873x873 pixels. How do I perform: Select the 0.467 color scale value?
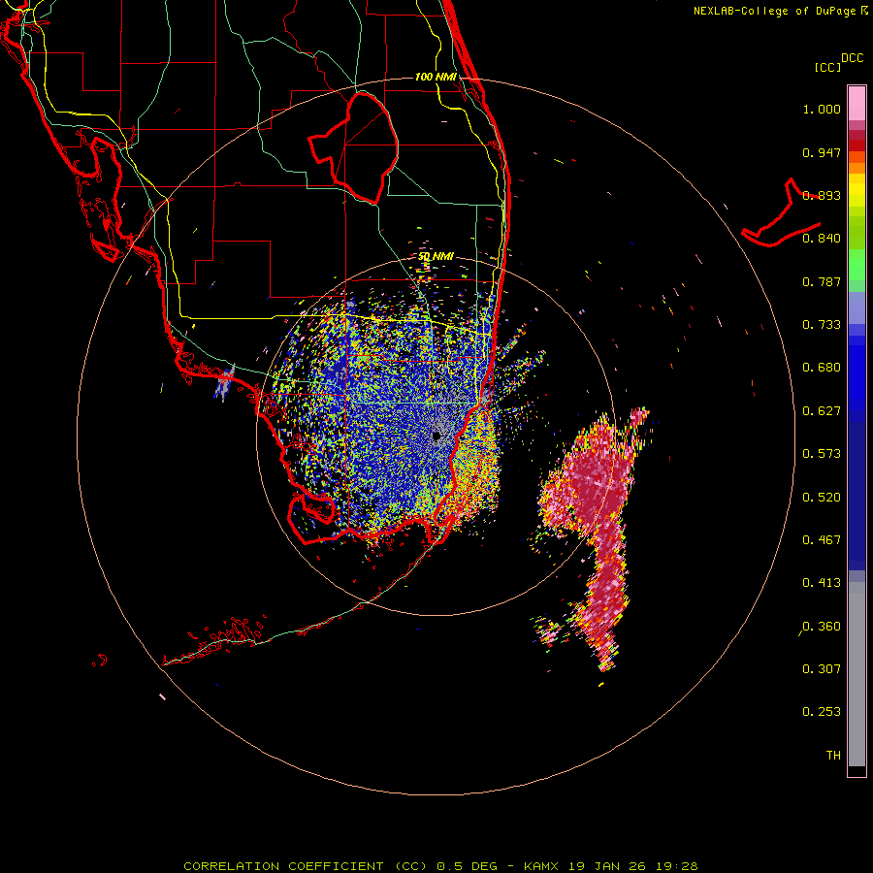[822, 540]
